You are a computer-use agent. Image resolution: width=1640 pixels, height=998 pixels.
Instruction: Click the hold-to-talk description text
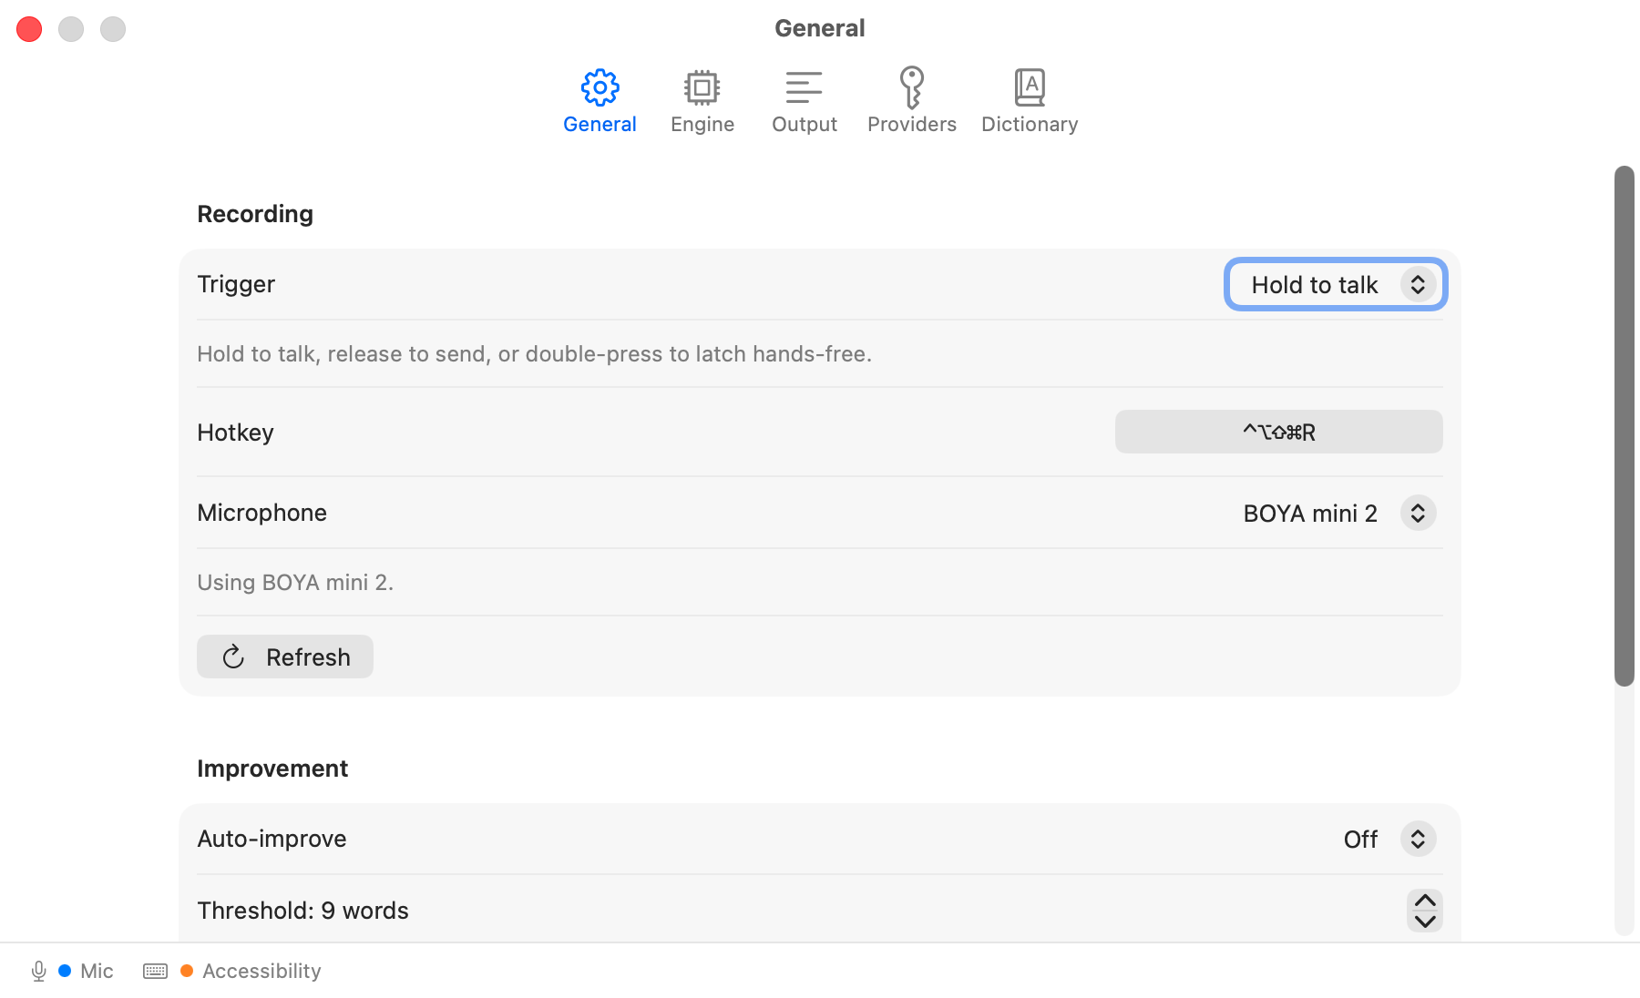click(x=534, y=354)
